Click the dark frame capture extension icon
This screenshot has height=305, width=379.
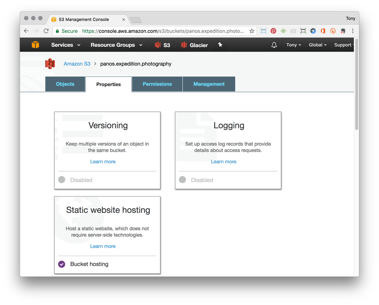(303, 31)
